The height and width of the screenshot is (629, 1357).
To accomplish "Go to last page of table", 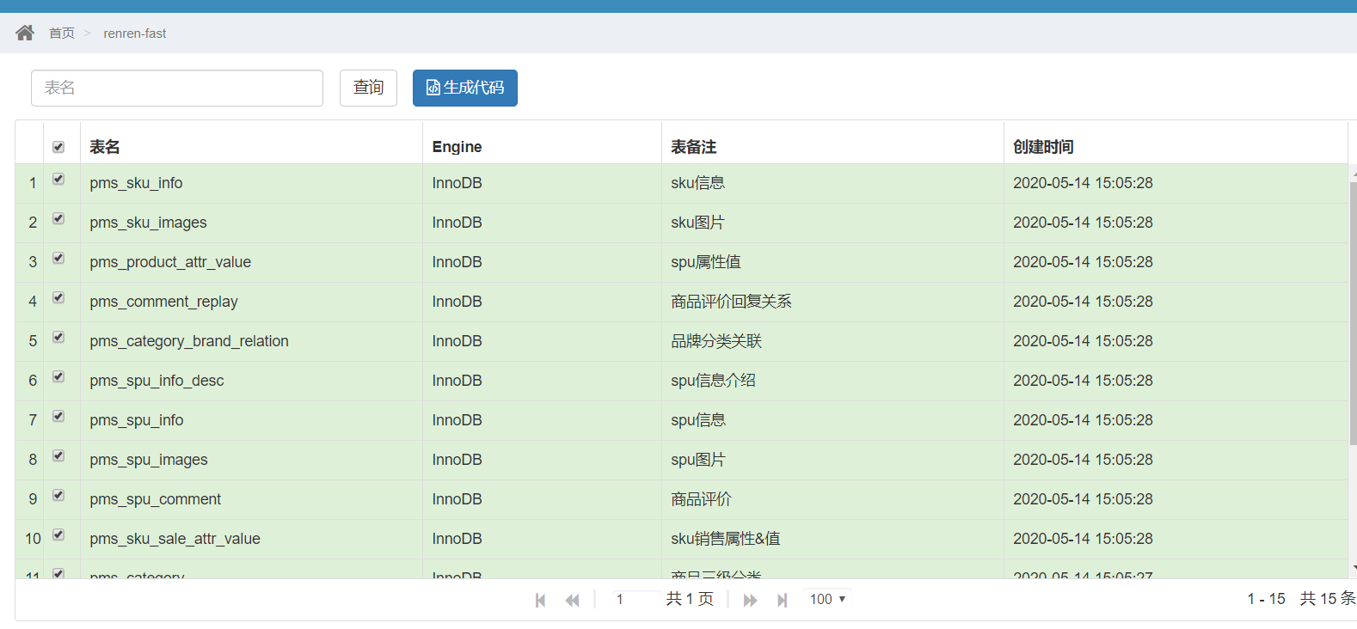I will click(x=782, y=600).
